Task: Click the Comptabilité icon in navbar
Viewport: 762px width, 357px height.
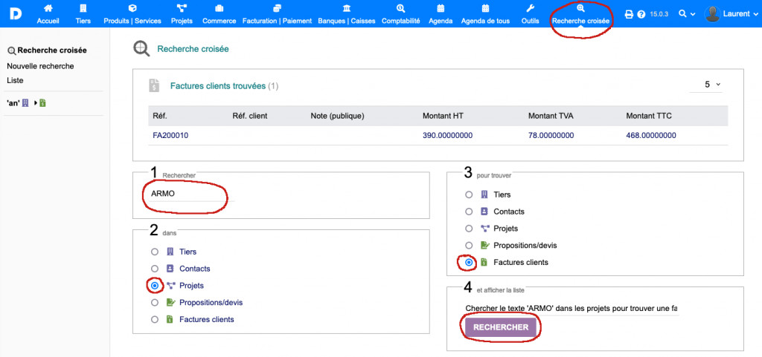Action: 400,9
